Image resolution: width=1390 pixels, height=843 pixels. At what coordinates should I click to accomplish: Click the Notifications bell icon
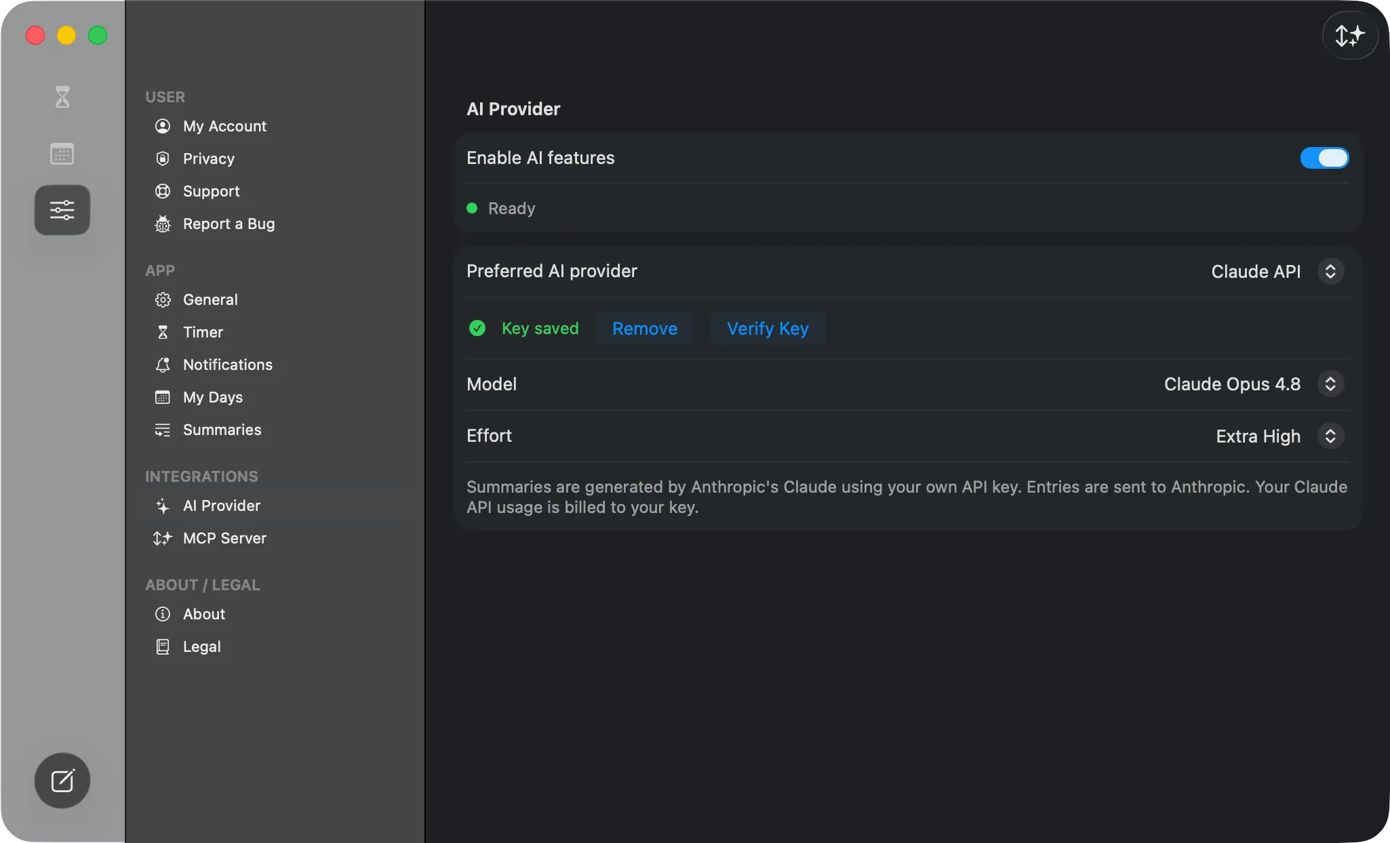pos(163,365)
